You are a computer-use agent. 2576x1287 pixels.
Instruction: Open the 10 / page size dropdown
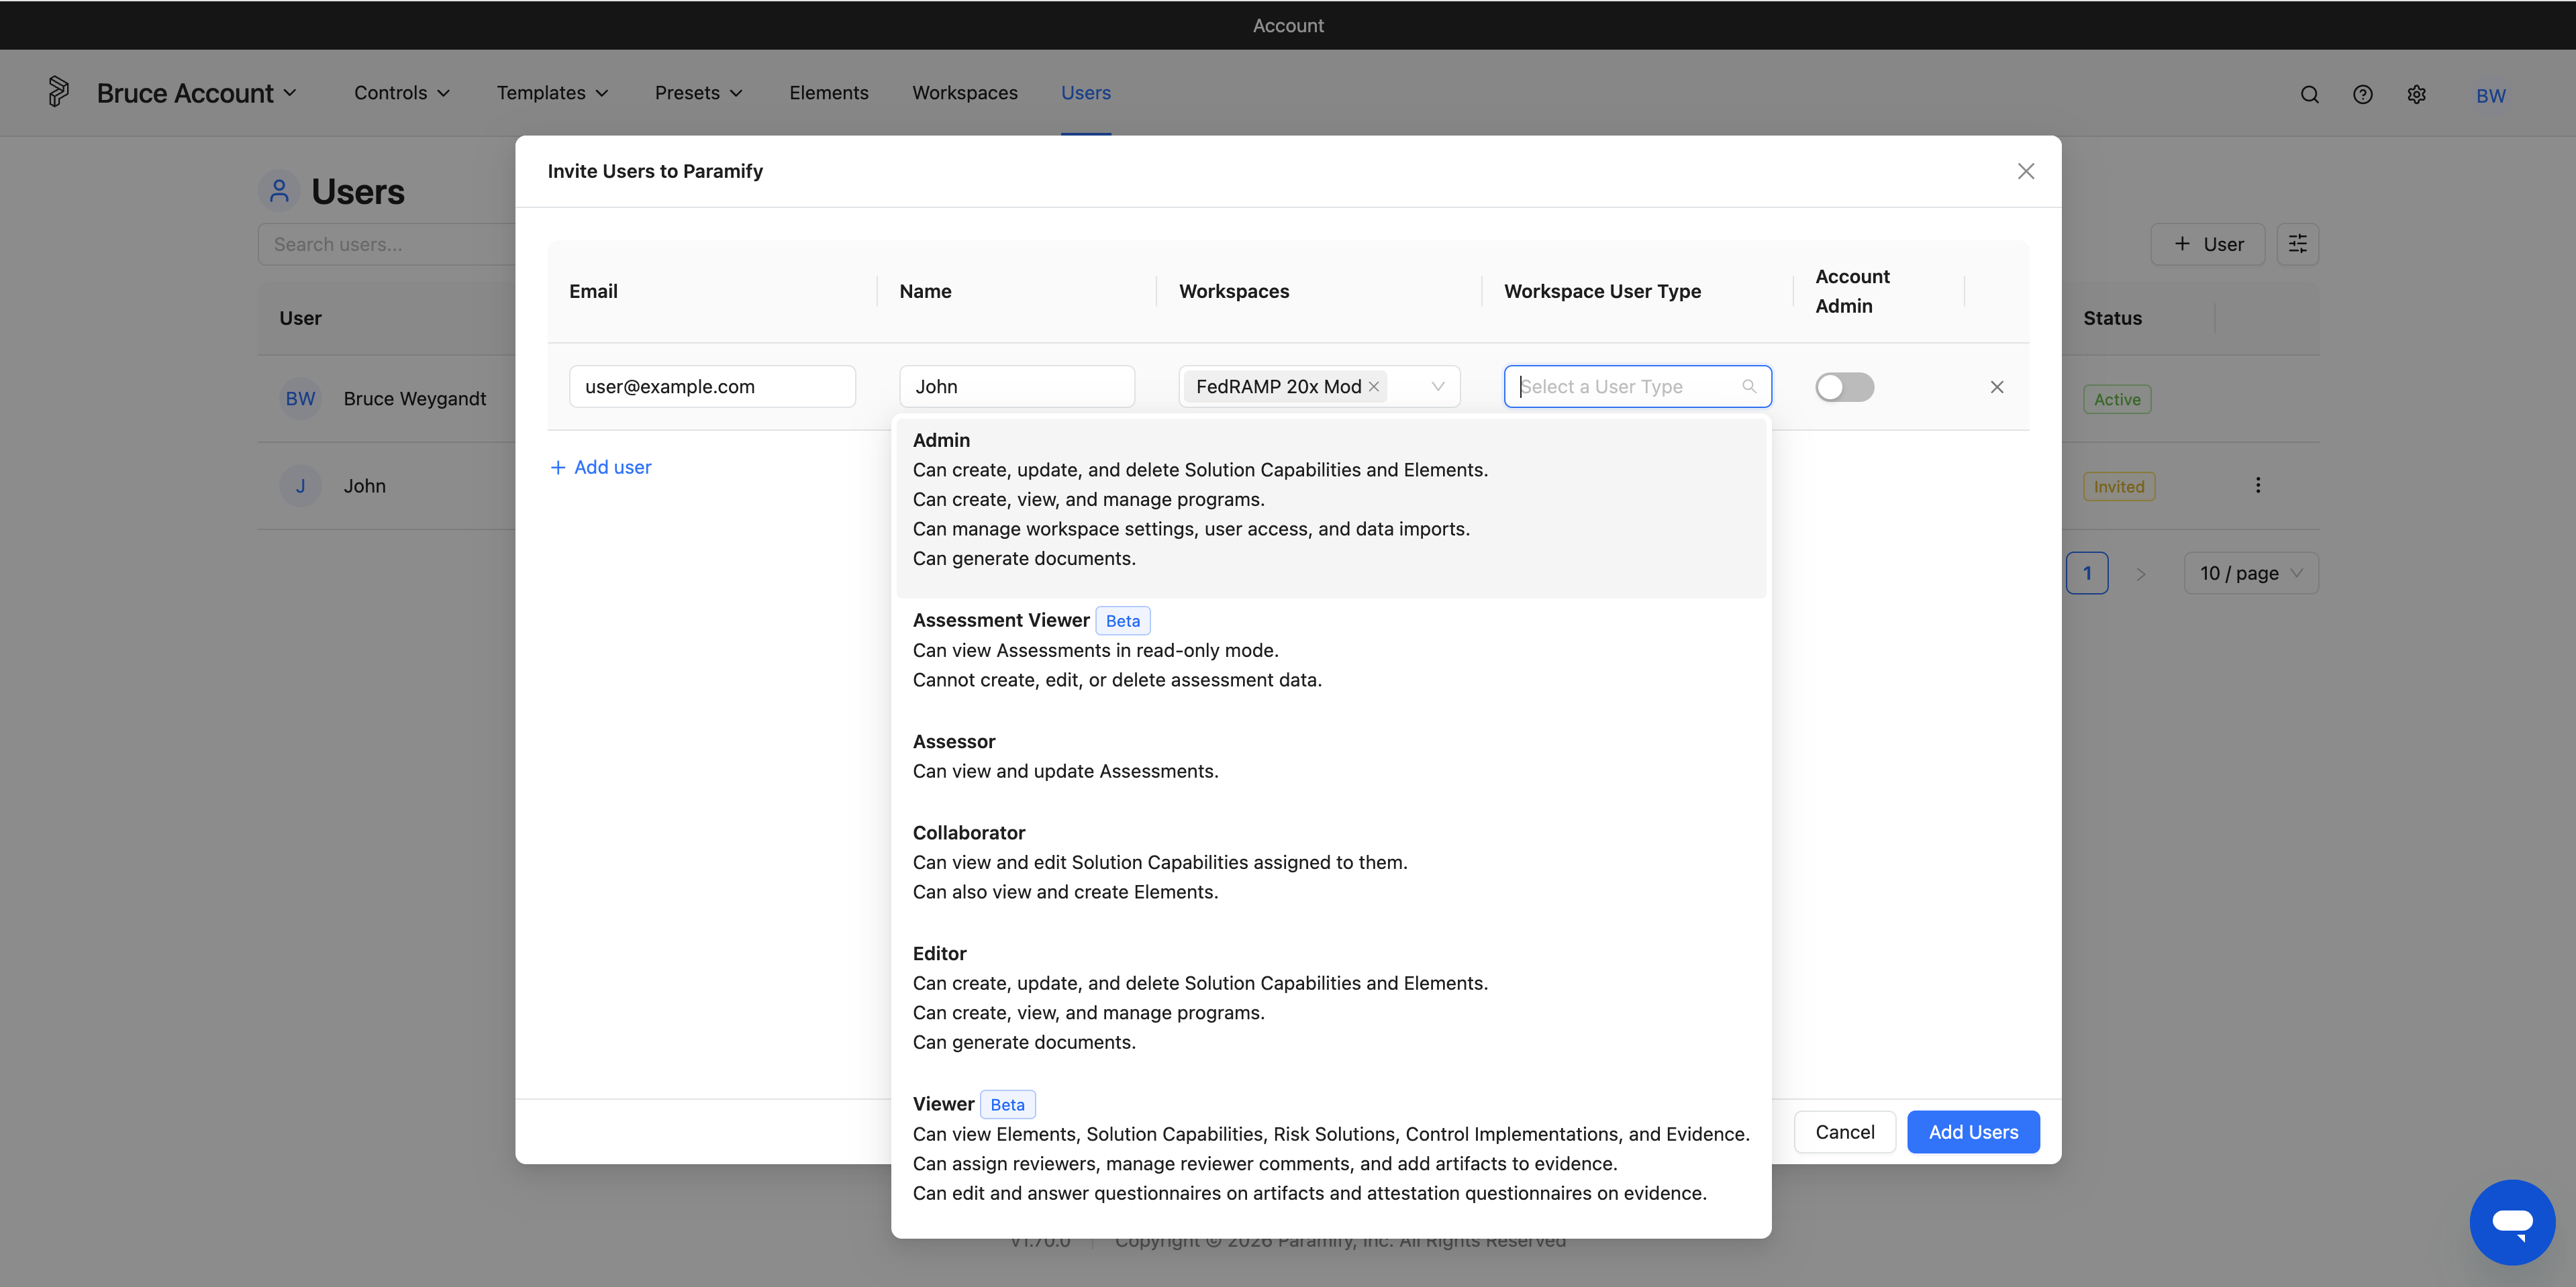click(x=2250, y=574)
